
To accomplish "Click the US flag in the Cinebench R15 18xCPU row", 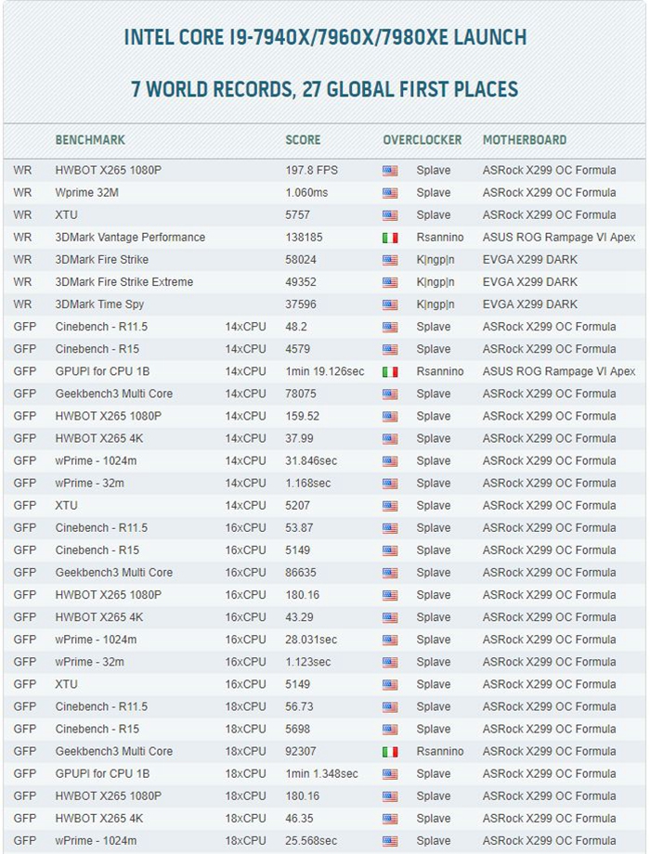I will click(x=390, y=730).
